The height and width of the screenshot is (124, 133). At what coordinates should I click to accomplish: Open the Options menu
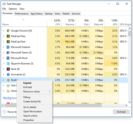(13, 9)
